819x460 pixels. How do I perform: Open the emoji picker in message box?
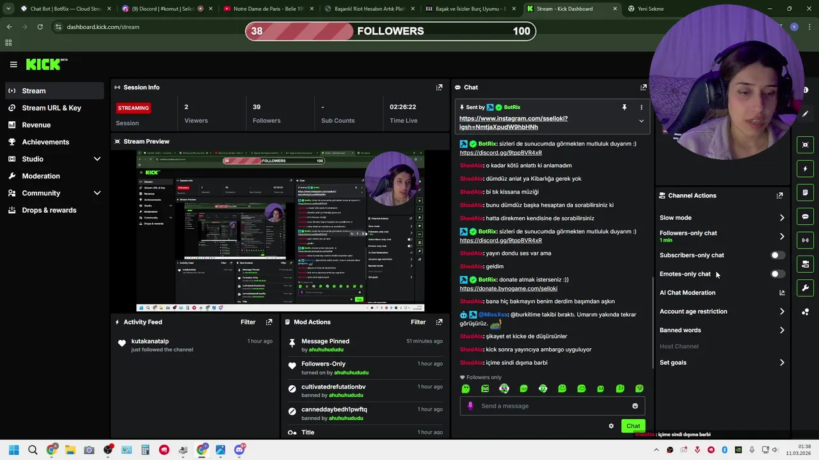click(x=635, y=406)
